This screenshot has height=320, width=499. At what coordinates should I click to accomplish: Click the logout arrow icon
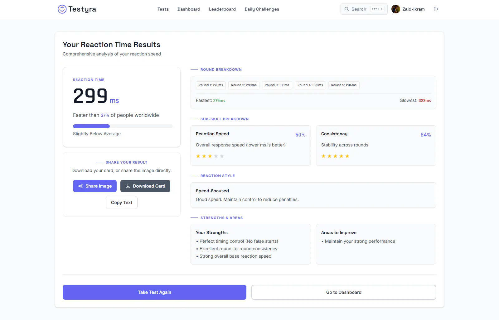point(436,9)
